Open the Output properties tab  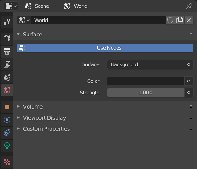click(7, 52)
